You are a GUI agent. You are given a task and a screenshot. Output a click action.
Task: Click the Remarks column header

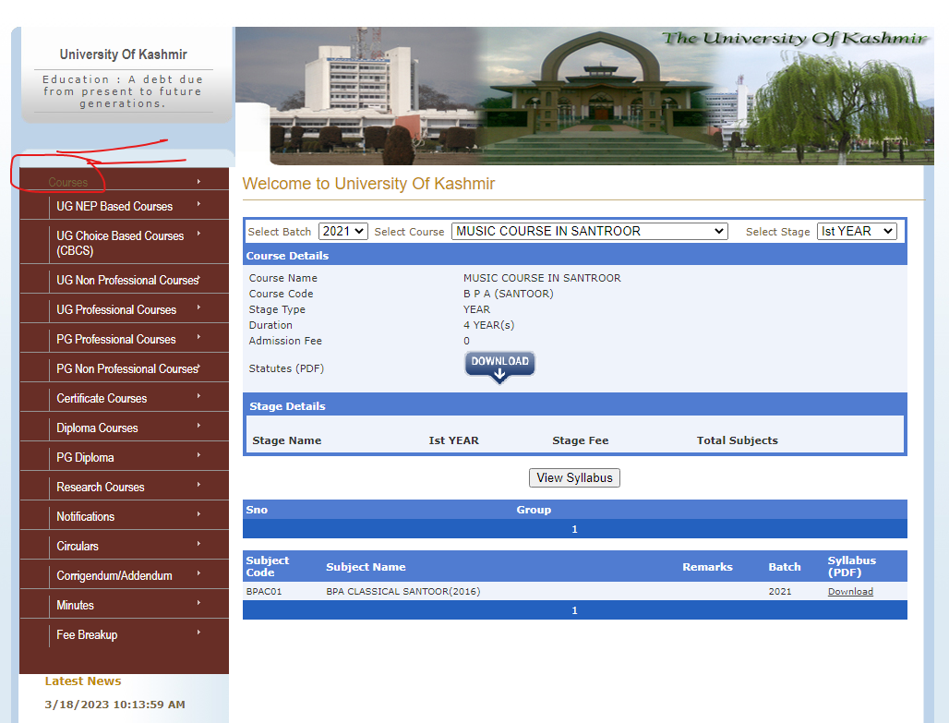[707, 567]
